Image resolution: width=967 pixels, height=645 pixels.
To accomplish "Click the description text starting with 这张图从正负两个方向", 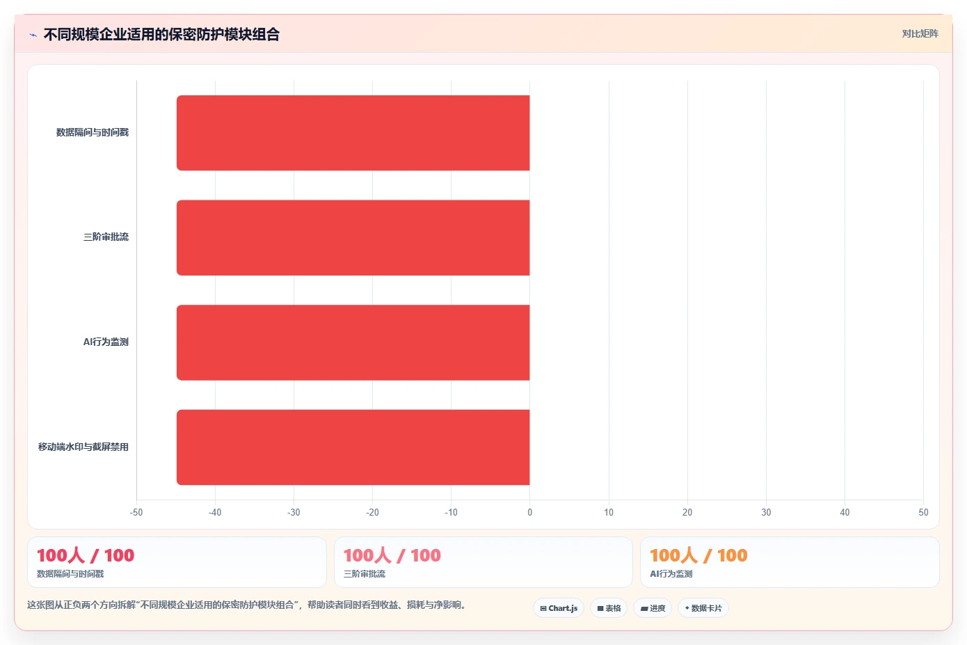I will pos(246,605).
